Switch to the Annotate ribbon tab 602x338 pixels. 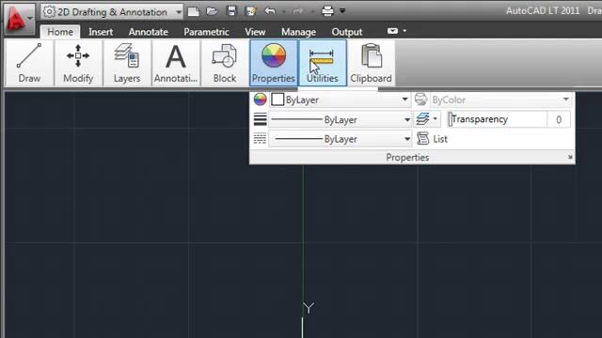click(149, 32)
